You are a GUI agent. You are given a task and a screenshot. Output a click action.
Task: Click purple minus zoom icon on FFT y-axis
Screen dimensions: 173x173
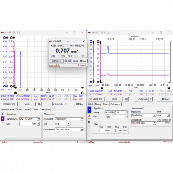point(12,86)
